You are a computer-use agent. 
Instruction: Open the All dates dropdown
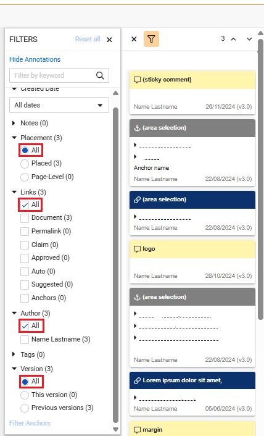click(59, 105)
